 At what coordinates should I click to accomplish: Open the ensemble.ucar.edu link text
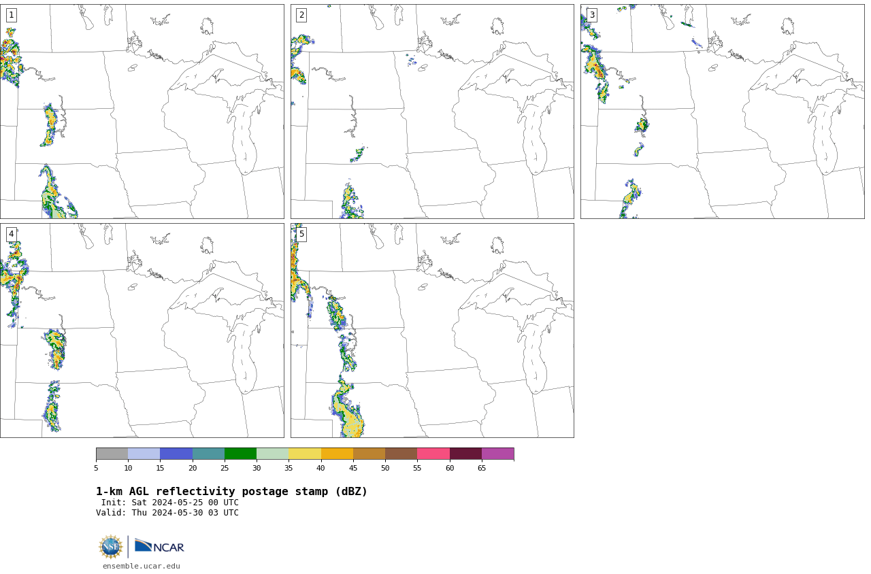[x=142, y=566]
